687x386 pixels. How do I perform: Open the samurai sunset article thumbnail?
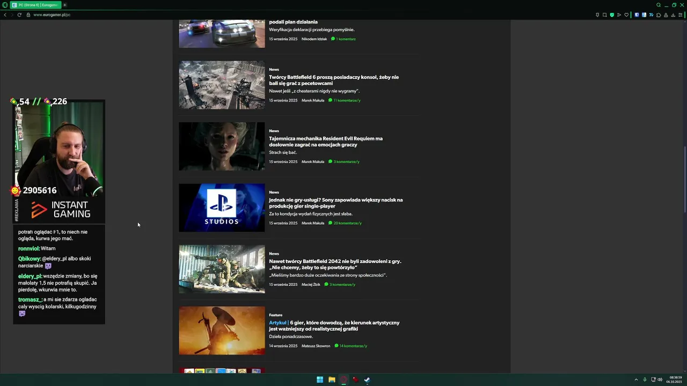tap(222, 330)
